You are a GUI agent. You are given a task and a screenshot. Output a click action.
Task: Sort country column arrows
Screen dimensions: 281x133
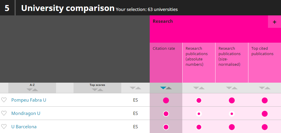point(135,88)
